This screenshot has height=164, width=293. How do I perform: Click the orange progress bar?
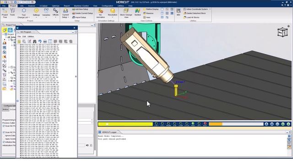point(215,124)
